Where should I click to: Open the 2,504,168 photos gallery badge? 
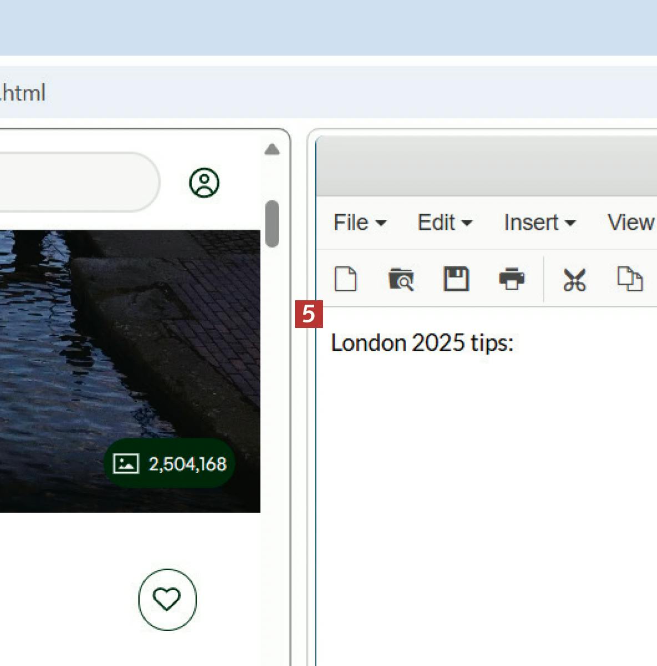click(x=169, y=463)
